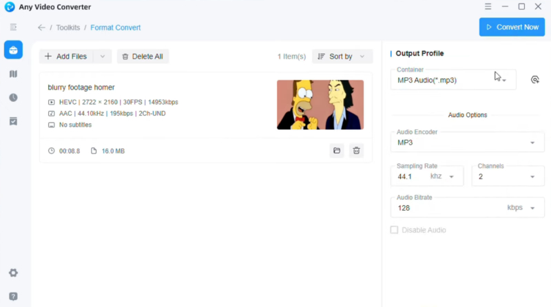551x307 pixels.
Task: Delete blurry footage homer with trash icon
Action: coord(356,151)
